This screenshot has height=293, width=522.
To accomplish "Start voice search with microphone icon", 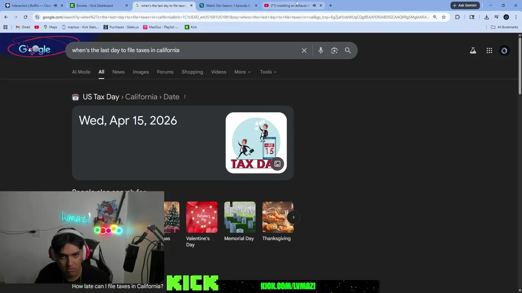I will (321, 50).
